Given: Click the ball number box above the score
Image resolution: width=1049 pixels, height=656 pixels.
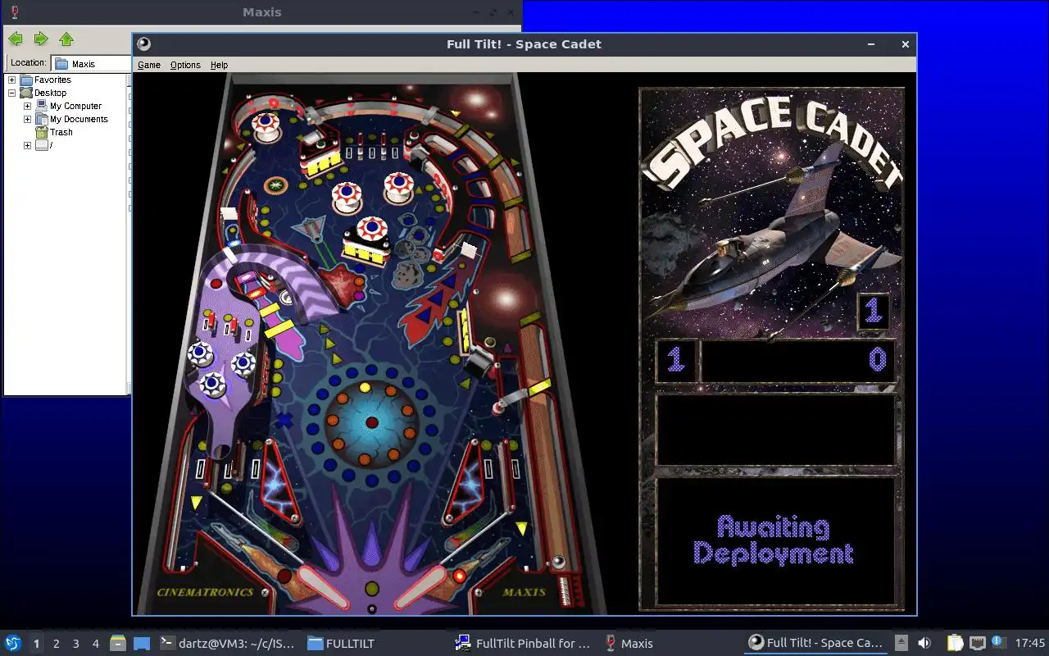Looking at the screenshot, I should tap(873, 312).
